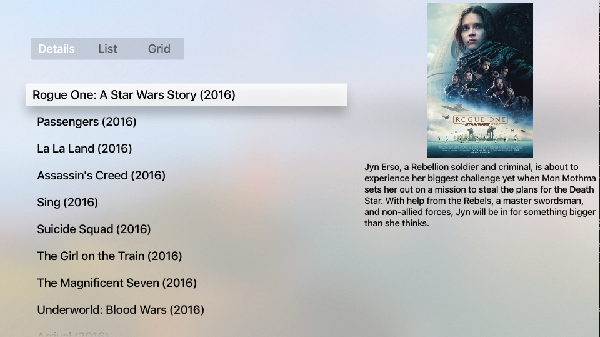600x337 pixels.
Task: Pick La La Land (2016)
Action: point(84,149)
